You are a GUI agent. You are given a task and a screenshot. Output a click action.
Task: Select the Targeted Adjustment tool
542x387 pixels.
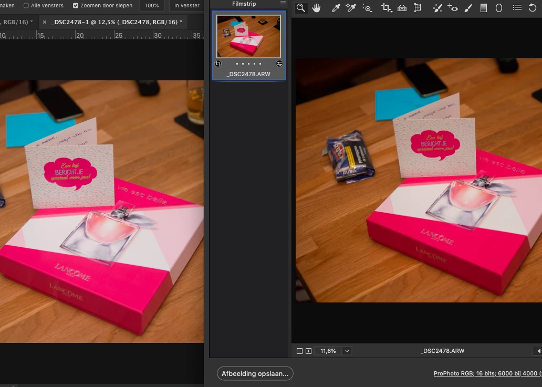(x=367, y=8)
